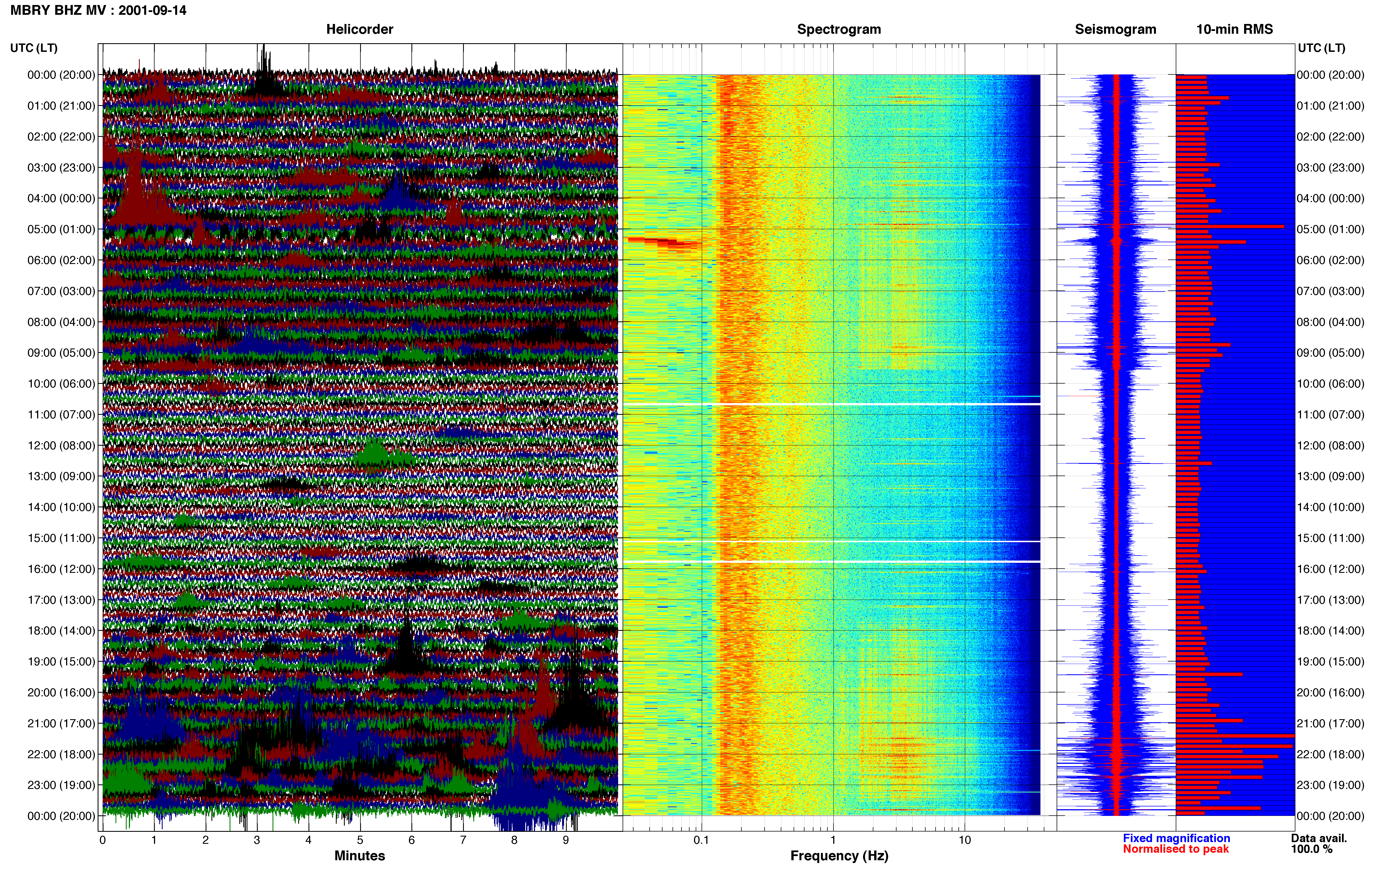The width and height of the screenshot is (1400, 875).
Task: Click 07:00 (03:00) label beside RMS panel
Action: point(1331,291)
